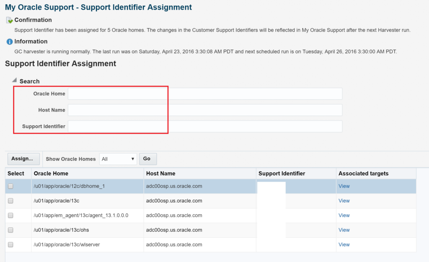Click the blue Information icon
The width and height of the screenshot is (429, 262).
(x=10, y=41)
